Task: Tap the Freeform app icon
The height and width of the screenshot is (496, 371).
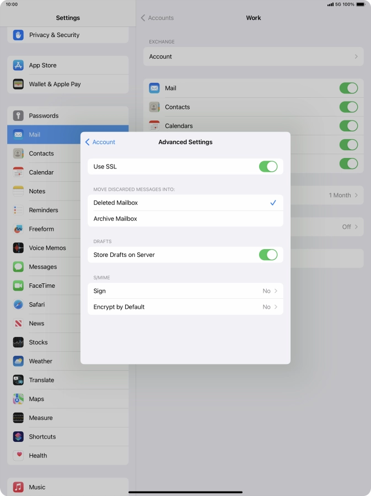Action: click(x=18, y=229)
